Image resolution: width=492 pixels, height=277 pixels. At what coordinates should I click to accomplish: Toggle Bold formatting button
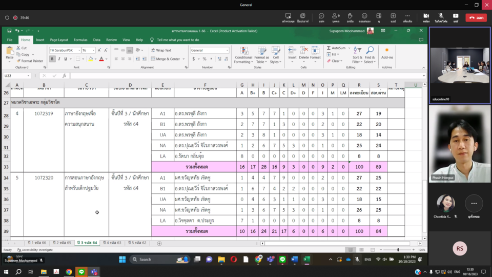click(x=52, y=59)
